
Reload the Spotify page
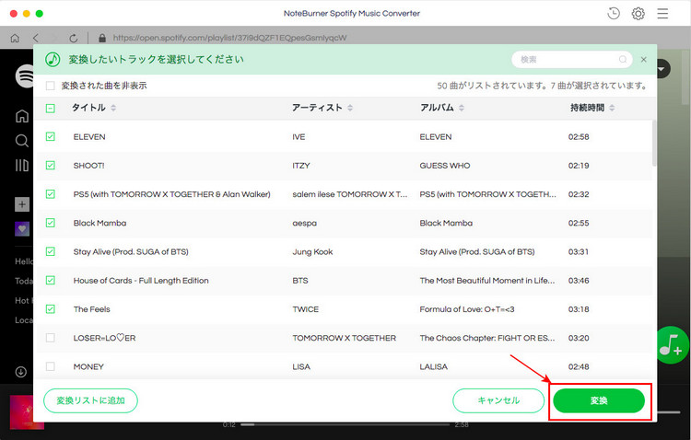(x=74, y=39)
